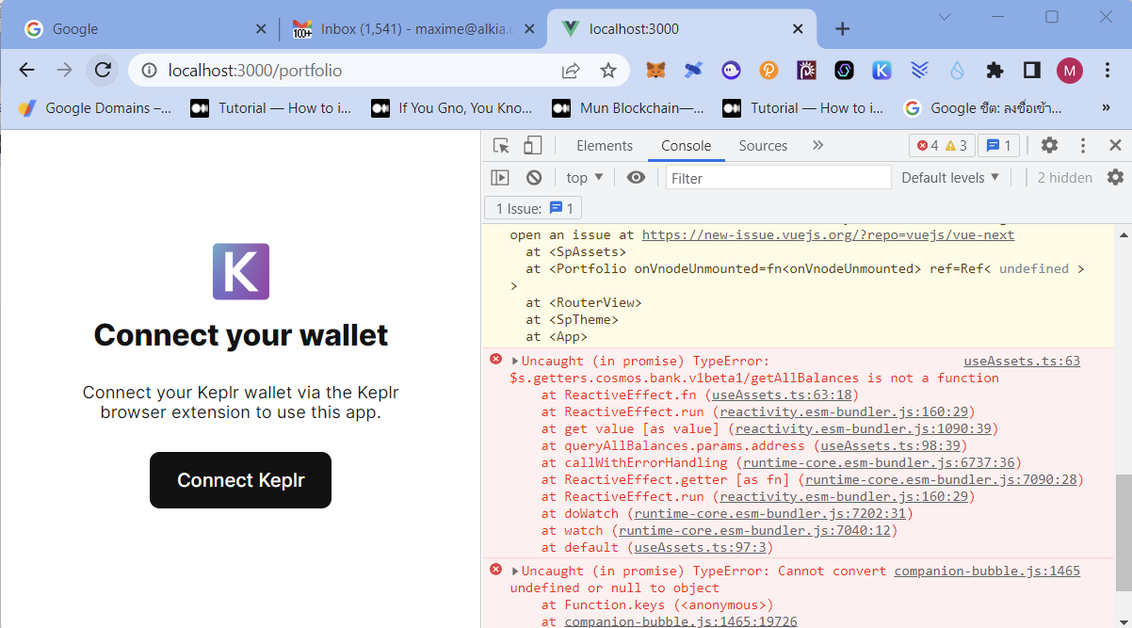Open the console settings gear
Image resolution: width=1132 pixels, height=628 pixels.
1115,177
